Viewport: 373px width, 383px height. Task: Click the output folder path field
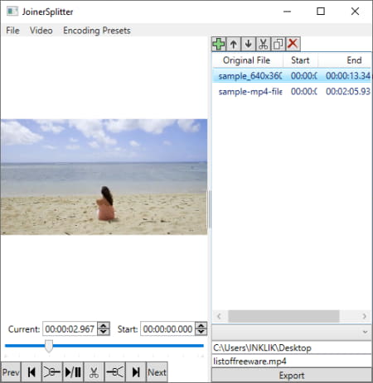pos(292,347)
